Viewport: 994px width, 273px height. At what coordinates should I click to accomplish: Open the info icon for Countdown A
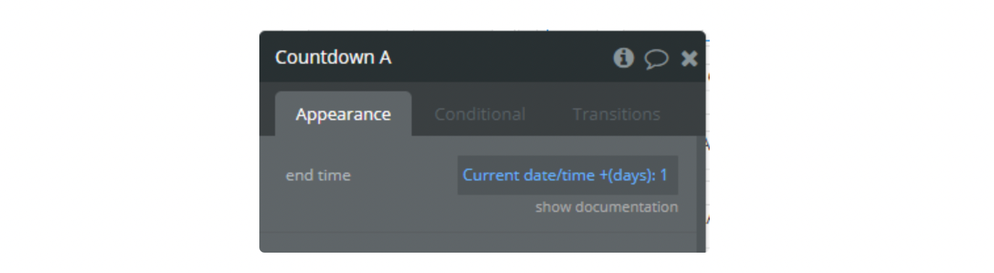(623, 58)
